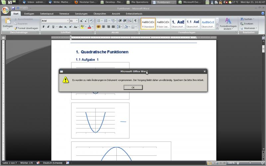Toggle strikethrough text formatting
The width and height of the screenshot is (266, 166).
(x=61, y=27)
